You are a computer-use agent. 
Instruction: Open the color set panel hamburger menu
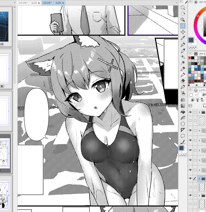[190, 53]
